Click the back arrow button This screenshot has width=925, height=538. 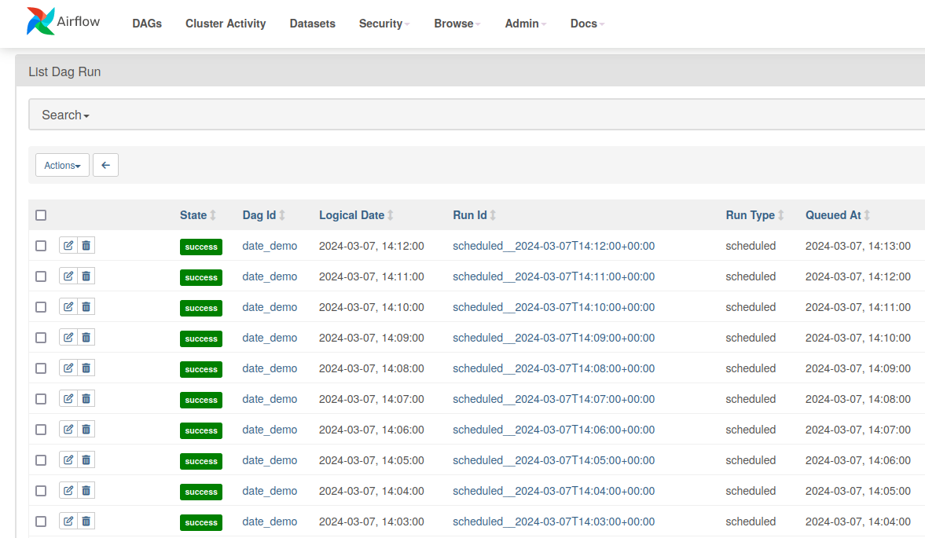coord(105,165)
